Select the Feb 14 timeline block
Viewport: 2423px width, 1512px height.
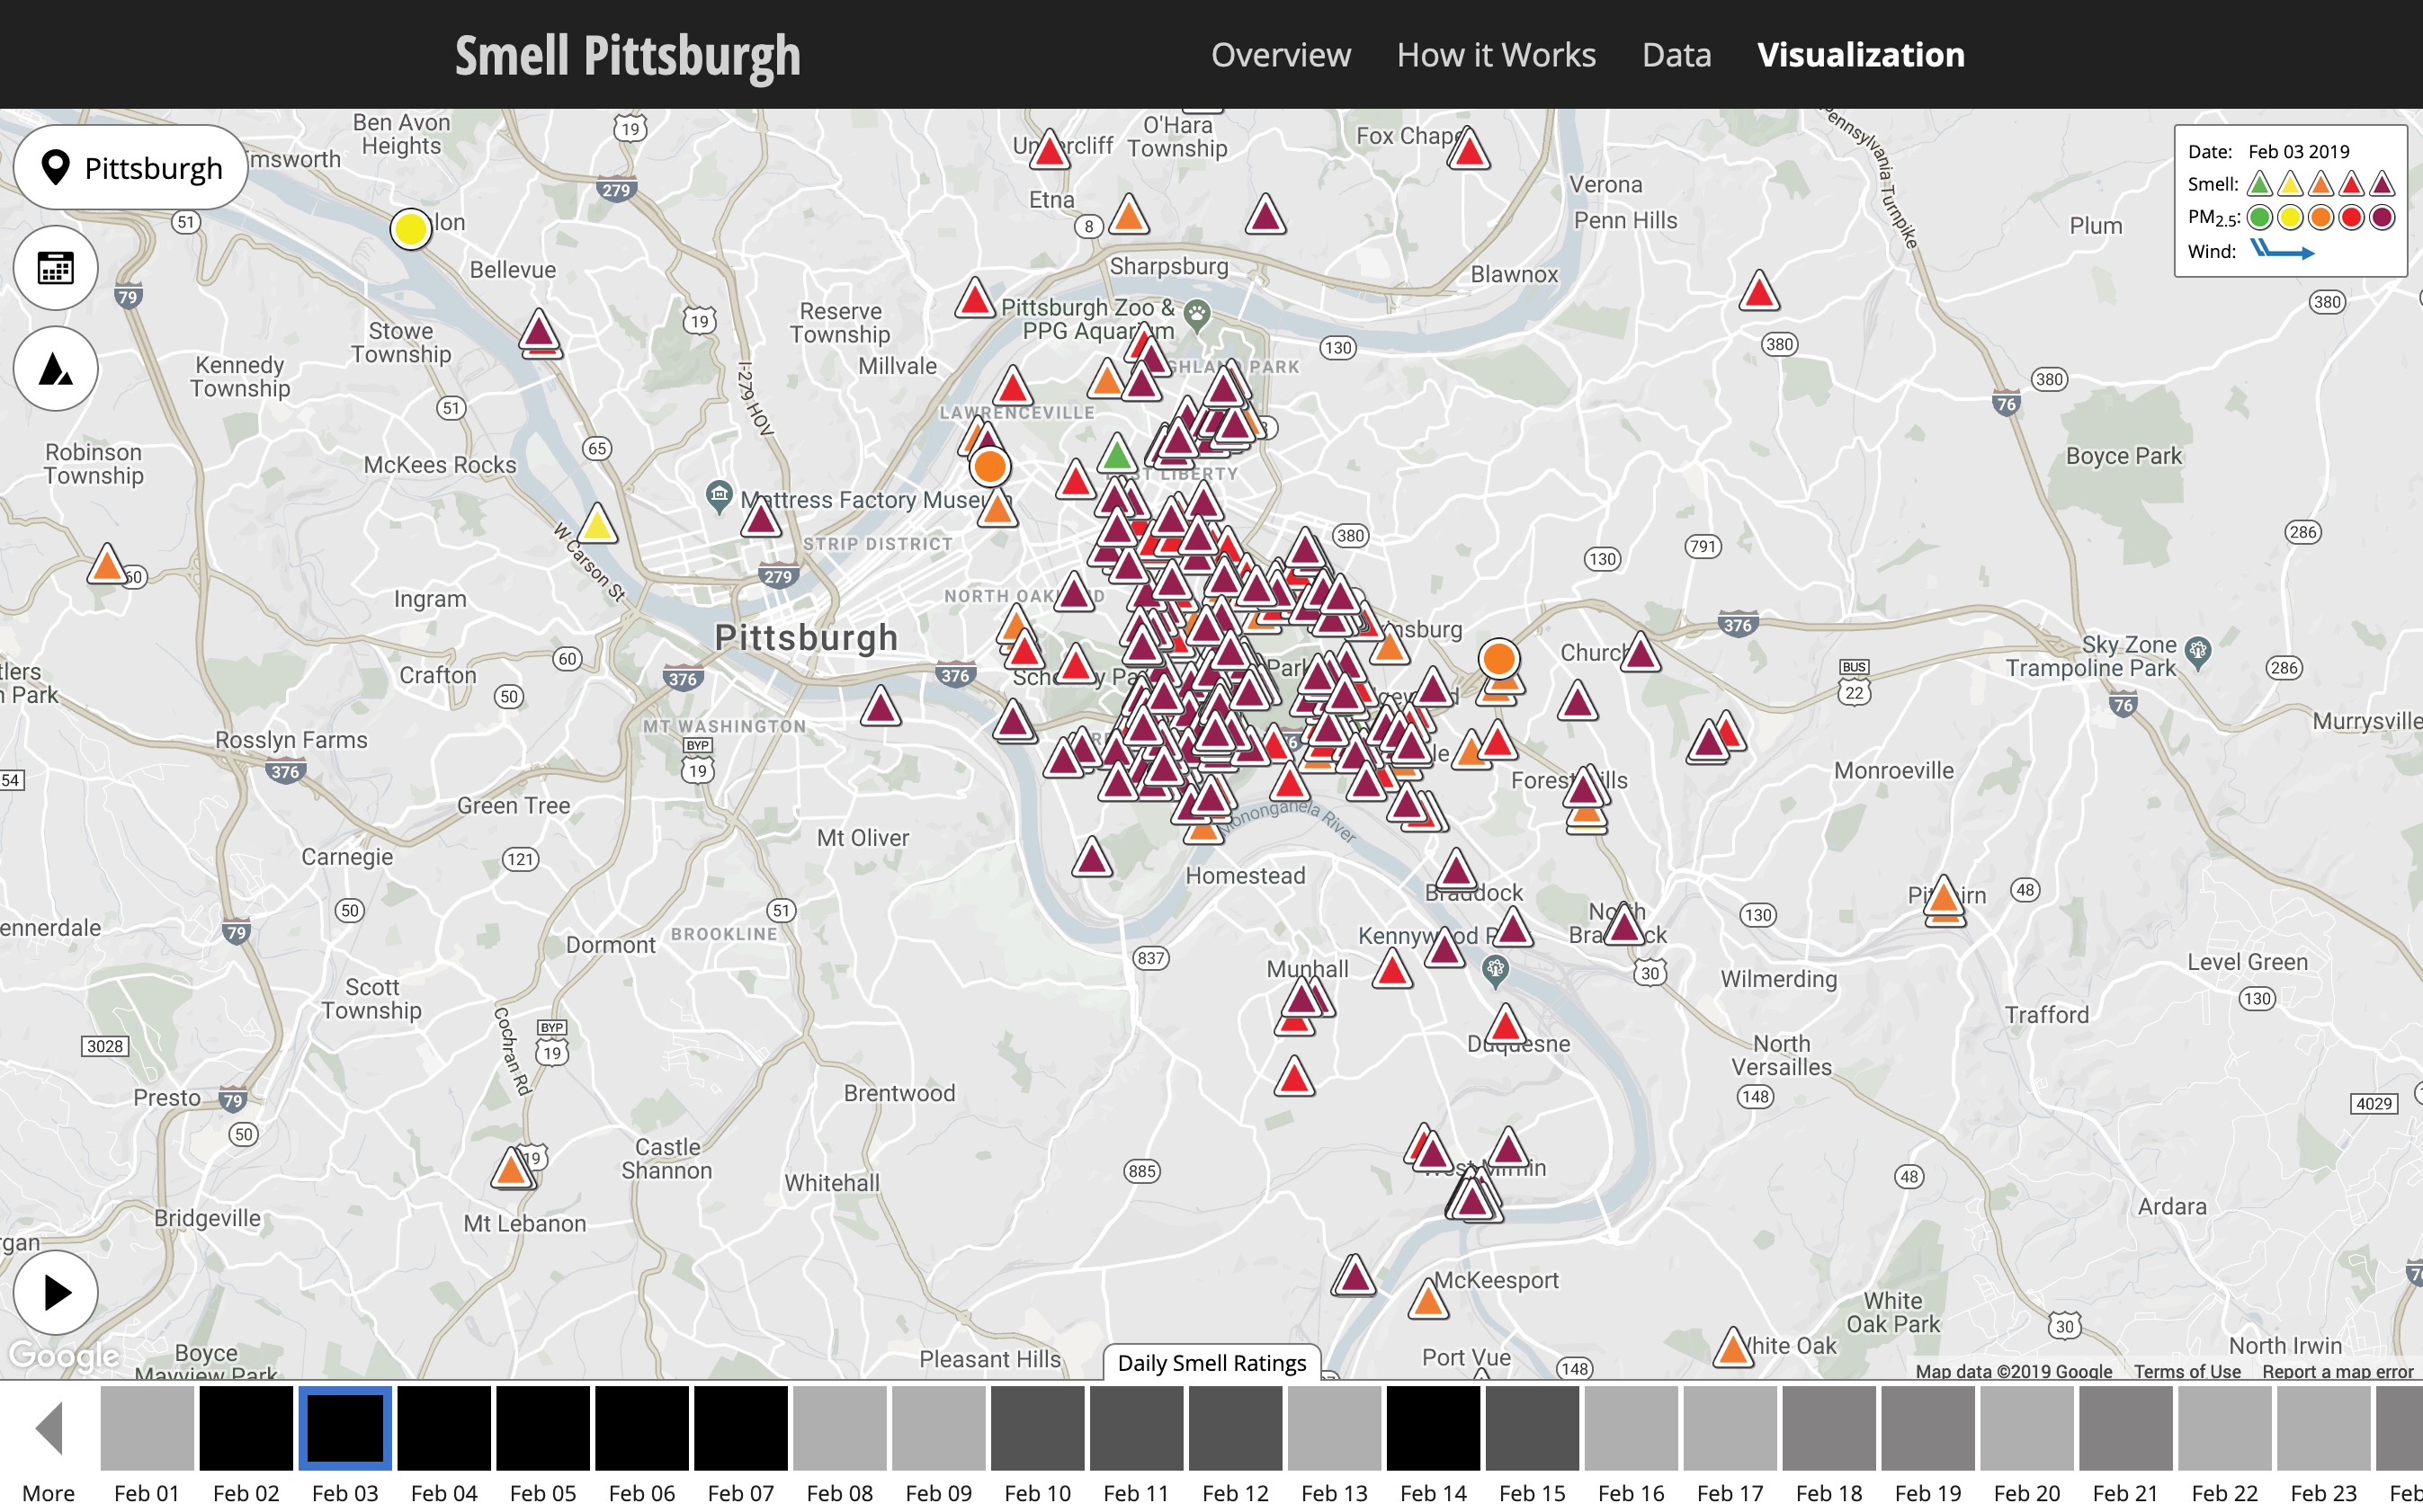pyautogui.click(x=1433, y=1427)
